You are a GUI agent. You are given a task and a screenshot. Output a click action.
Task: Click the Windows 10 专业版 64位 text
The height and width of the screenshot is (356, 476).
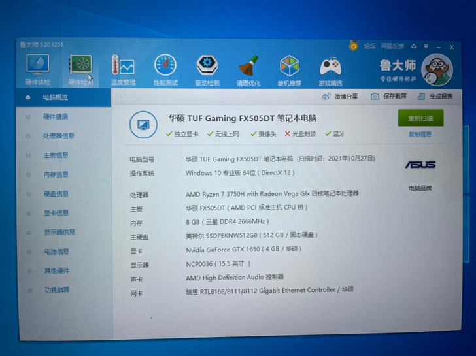coord(240,173)
